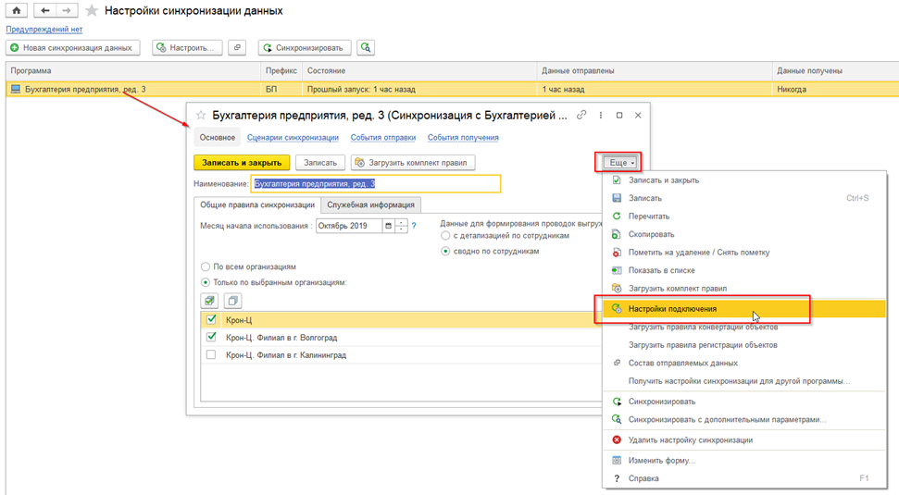Click the Синхронизировать toolbar button
Screen dimensions: 899x495
pos(305,47)
